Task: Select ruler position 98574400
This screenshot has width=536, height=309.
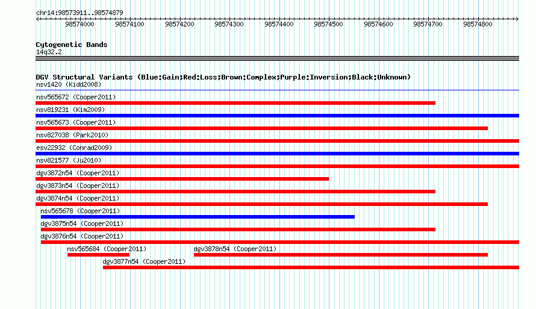Action: (x=279, y=24)
